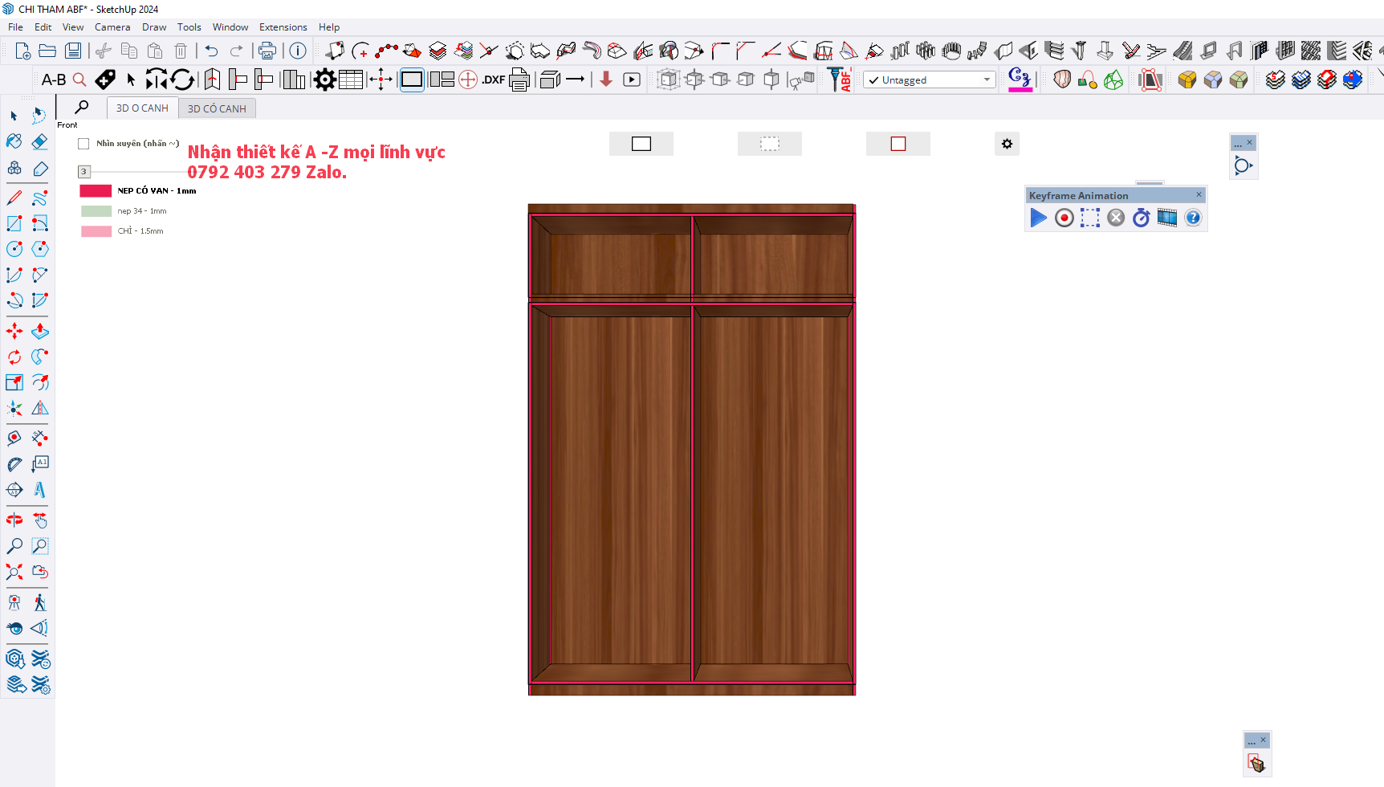Click the NEP CÓ VAN red color swatch
Viewport: 1384px width, 787px height.
[x=96, y=191]
